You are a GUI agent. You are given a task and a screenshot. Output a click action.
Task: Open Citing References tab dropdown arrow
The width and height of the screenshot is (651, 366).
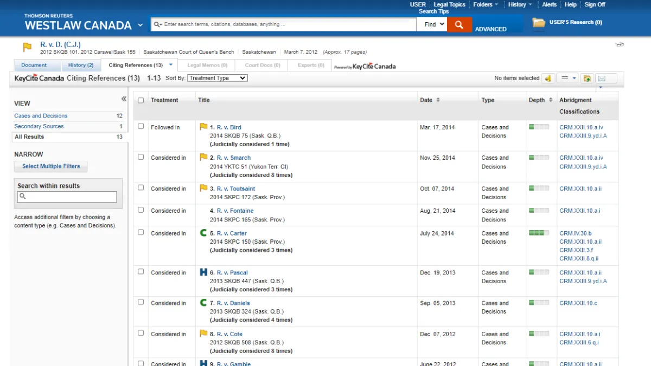(x=170, y=64)
